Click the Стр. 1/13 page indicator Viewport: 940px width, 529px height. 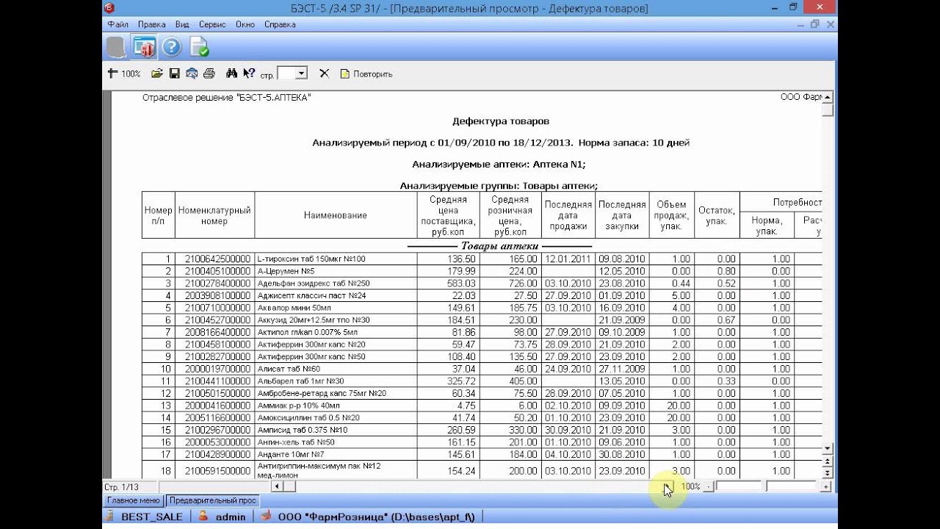(x=121, y=486)
